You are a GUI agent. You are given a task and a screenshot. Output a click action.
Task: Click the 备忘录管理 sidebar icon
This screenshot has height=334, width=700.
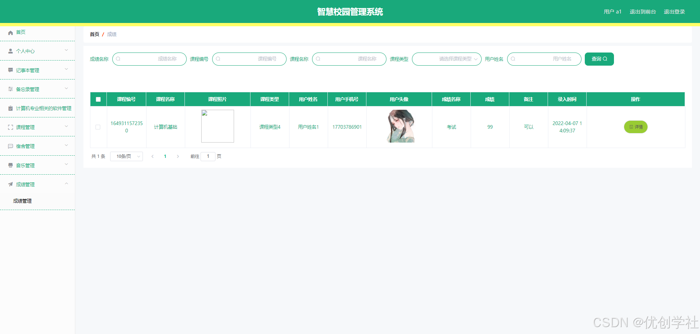(x=11, y=89)
